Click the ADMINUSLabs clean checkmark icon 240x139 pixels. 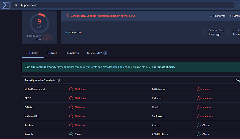coord(199,134)
